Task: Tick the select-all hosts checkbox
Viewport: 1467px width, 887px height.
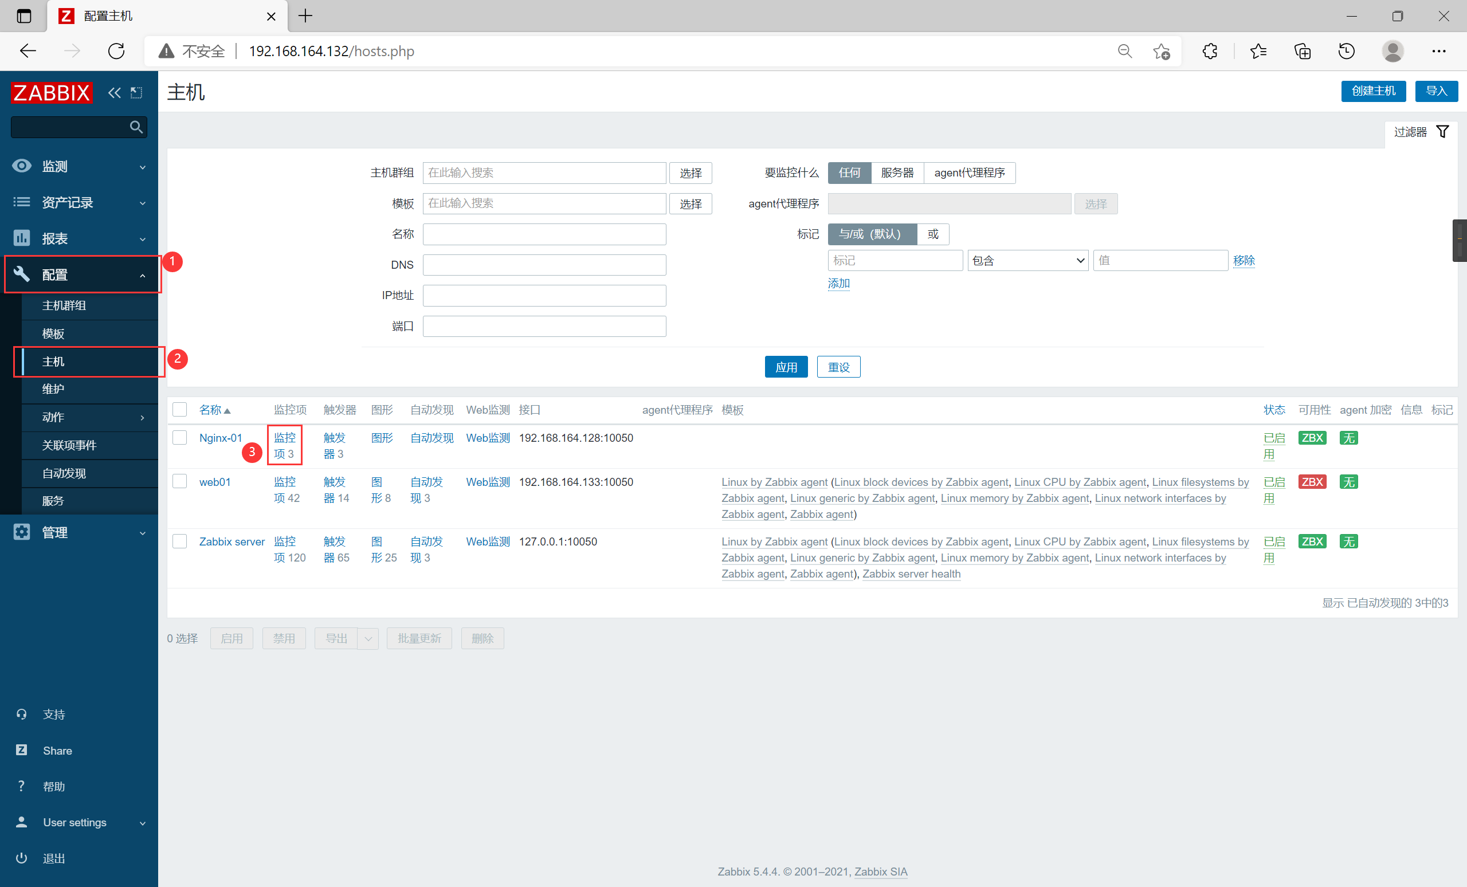Action: point(180,410)
